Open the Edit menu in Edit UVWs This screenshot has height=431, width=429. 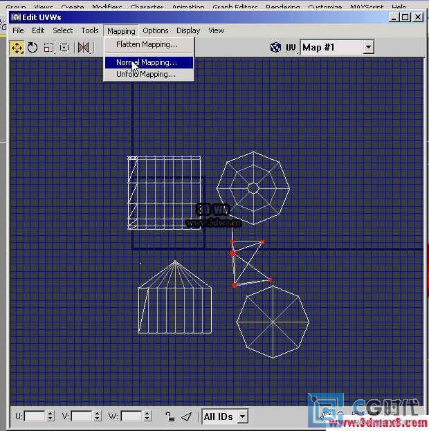[38, 30]
